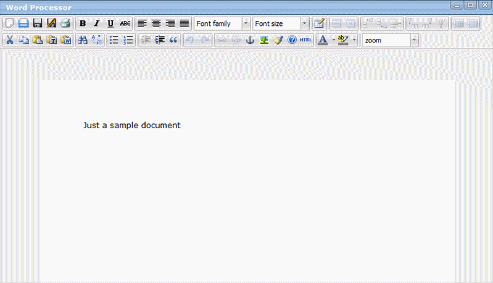Insert a bulleted list
The width and height of the screenshot is (493, 283).
[x=114, y=40]
